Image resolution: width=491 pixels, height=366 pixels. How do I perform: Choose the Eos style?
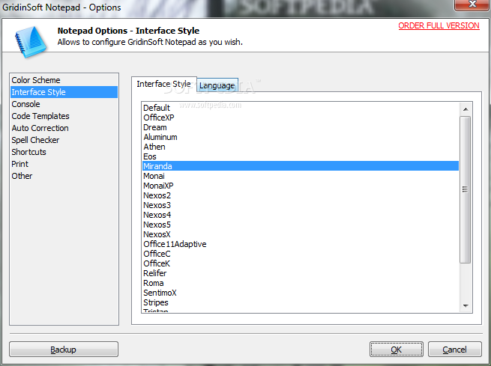click(301, 156)
